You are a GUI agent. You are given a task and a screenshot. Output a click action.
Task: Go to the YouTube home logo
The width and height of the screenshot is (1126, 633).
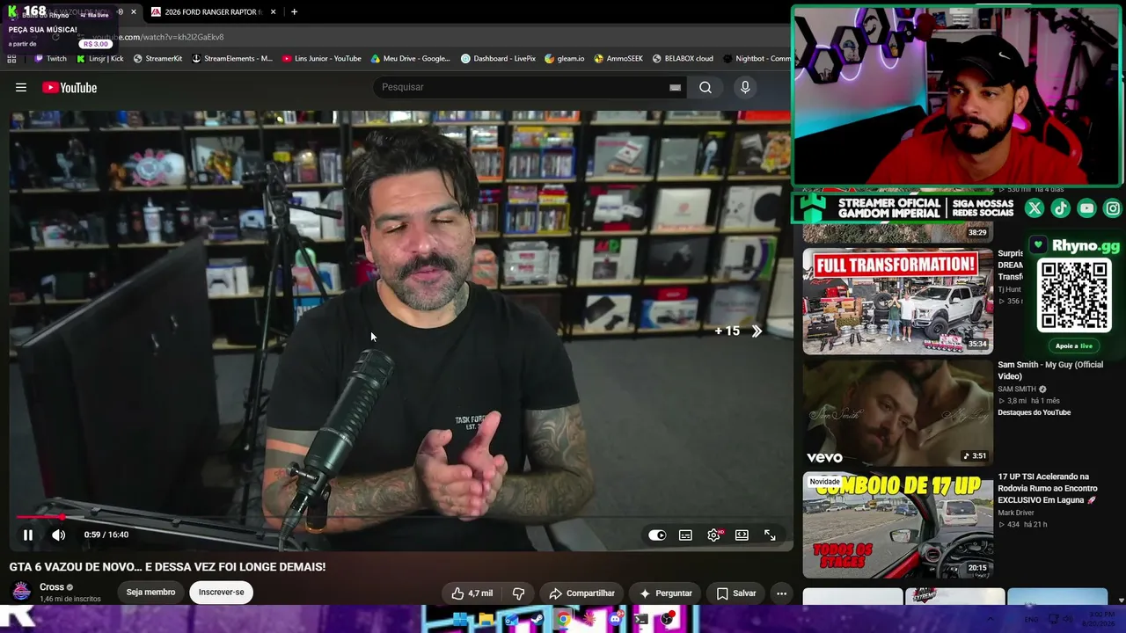pos(69,87)
